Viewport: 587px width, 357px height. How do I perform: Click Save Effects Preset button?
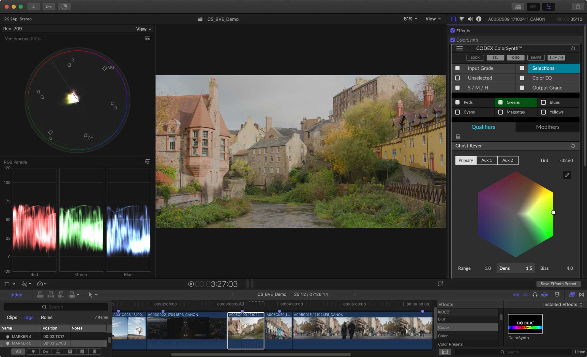[x=558, y=284]
